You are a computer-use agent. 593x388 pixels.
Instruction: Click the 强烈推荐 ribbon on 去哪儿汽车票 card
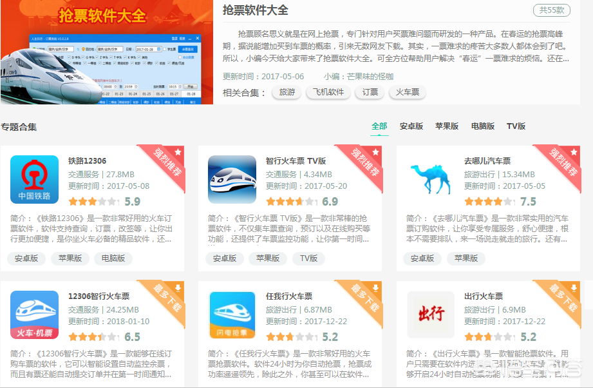click(x=562, y=163)
